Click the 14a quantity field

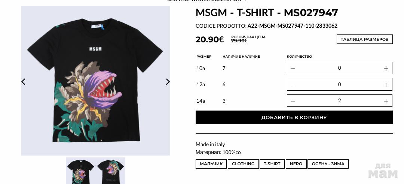340,101
